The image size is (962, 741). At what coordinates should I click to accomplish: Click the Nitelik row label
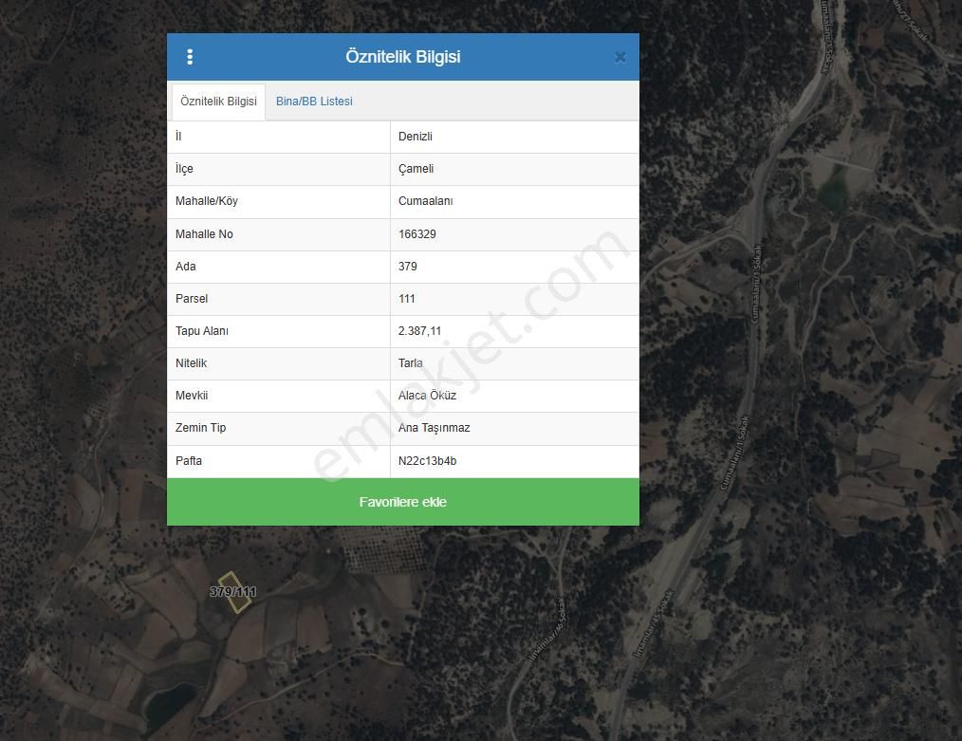click(191, 363)
